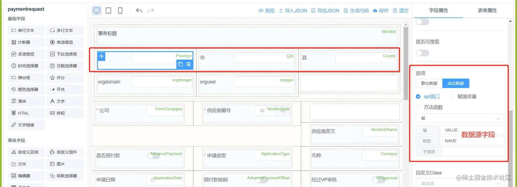Viewport: 517px width, 187px height.
Task: Select the 方法函数 radio option
Action: 429,107
